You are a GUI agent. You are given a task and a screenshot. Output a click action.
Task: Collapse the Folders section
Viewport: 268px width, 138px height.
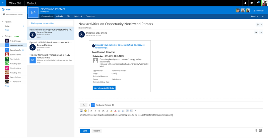pos(2,21)
